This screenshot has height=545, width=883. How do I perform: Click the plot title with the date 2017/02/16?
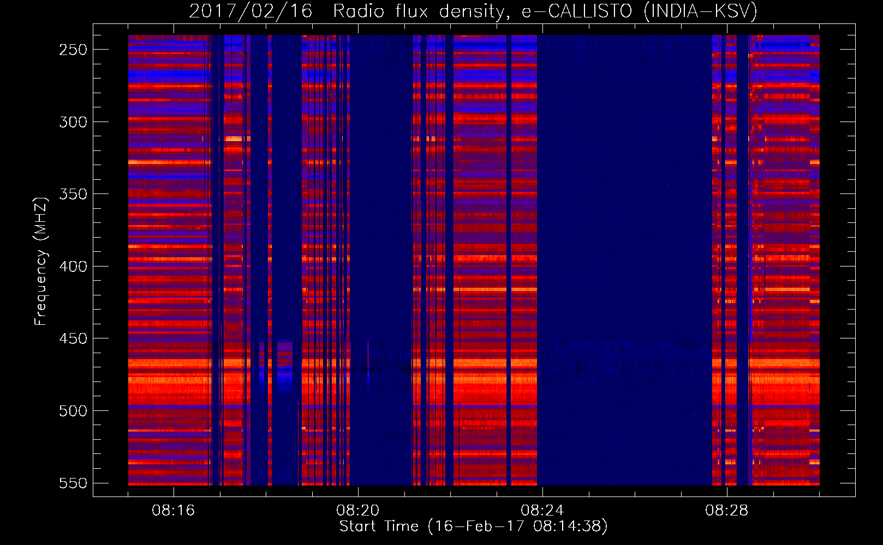tap(473, 11)
